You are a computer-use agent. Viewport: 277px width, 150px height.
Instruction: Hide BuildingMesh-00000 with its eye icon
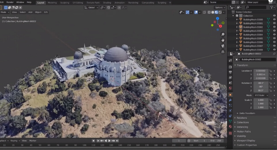(274, 19)
